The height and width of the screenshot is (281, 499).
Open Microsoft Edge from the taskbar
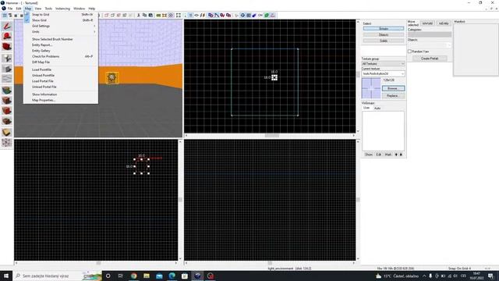(x=172, y=276)
